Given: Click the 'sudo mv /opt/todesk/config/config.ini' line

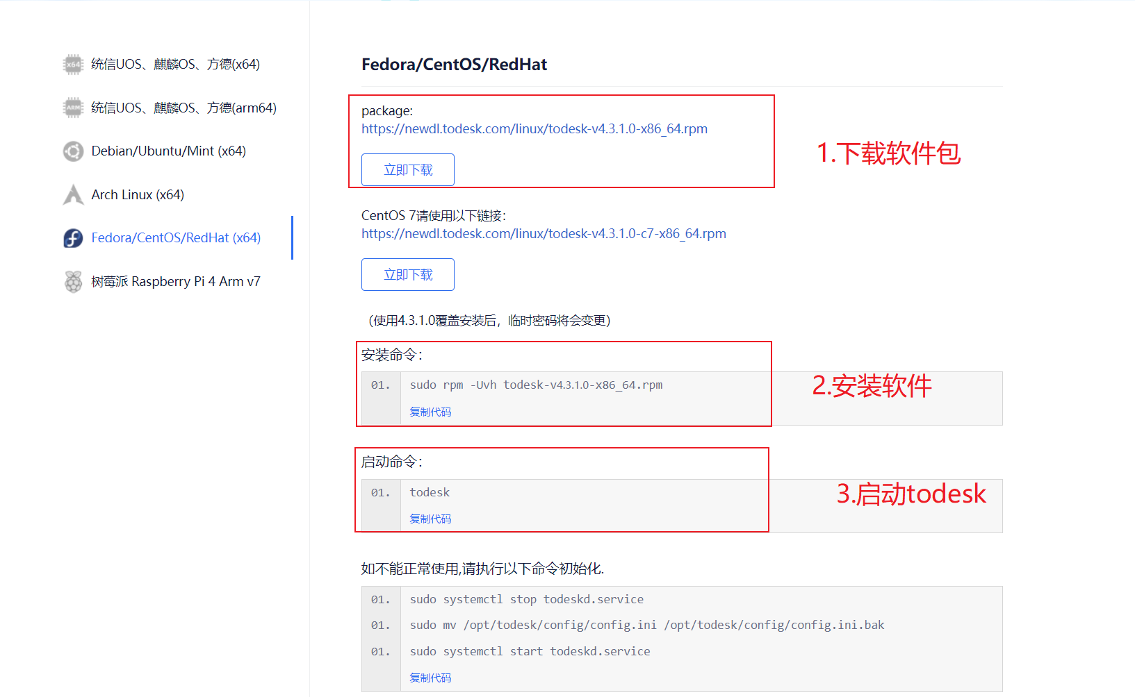Looking at the screenshot, I should pyautogui.click(x=647, y=625).
